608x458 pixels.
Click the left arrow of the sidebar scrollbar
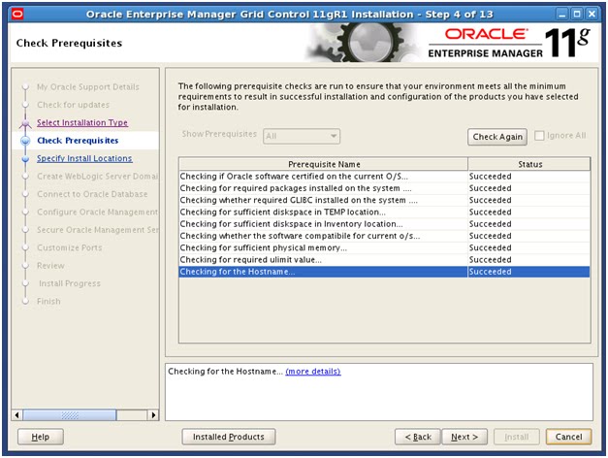click(x=16, y=415)
